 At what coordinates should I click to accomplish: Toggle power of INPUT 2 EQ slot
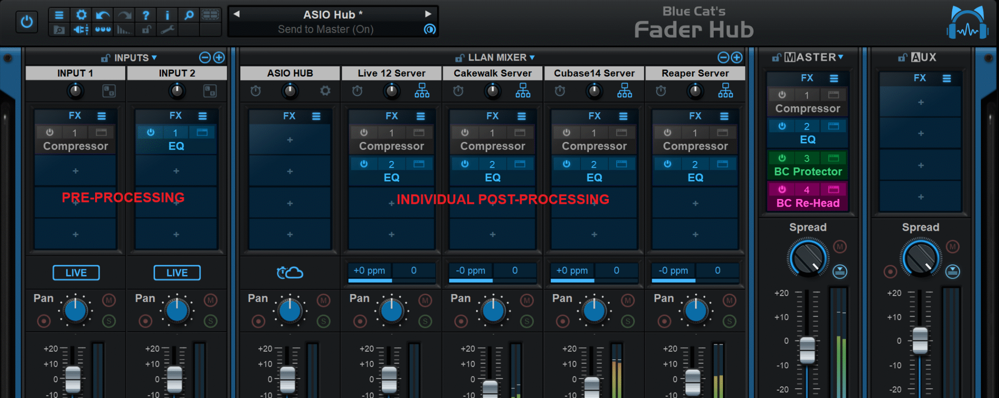click(151, 132)
